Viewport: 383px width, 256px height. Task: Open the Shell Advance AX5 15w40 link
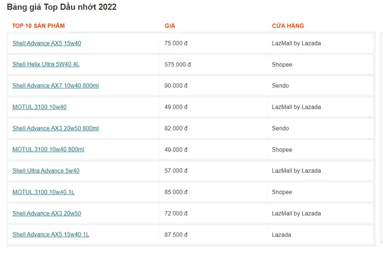click(46, 43)
